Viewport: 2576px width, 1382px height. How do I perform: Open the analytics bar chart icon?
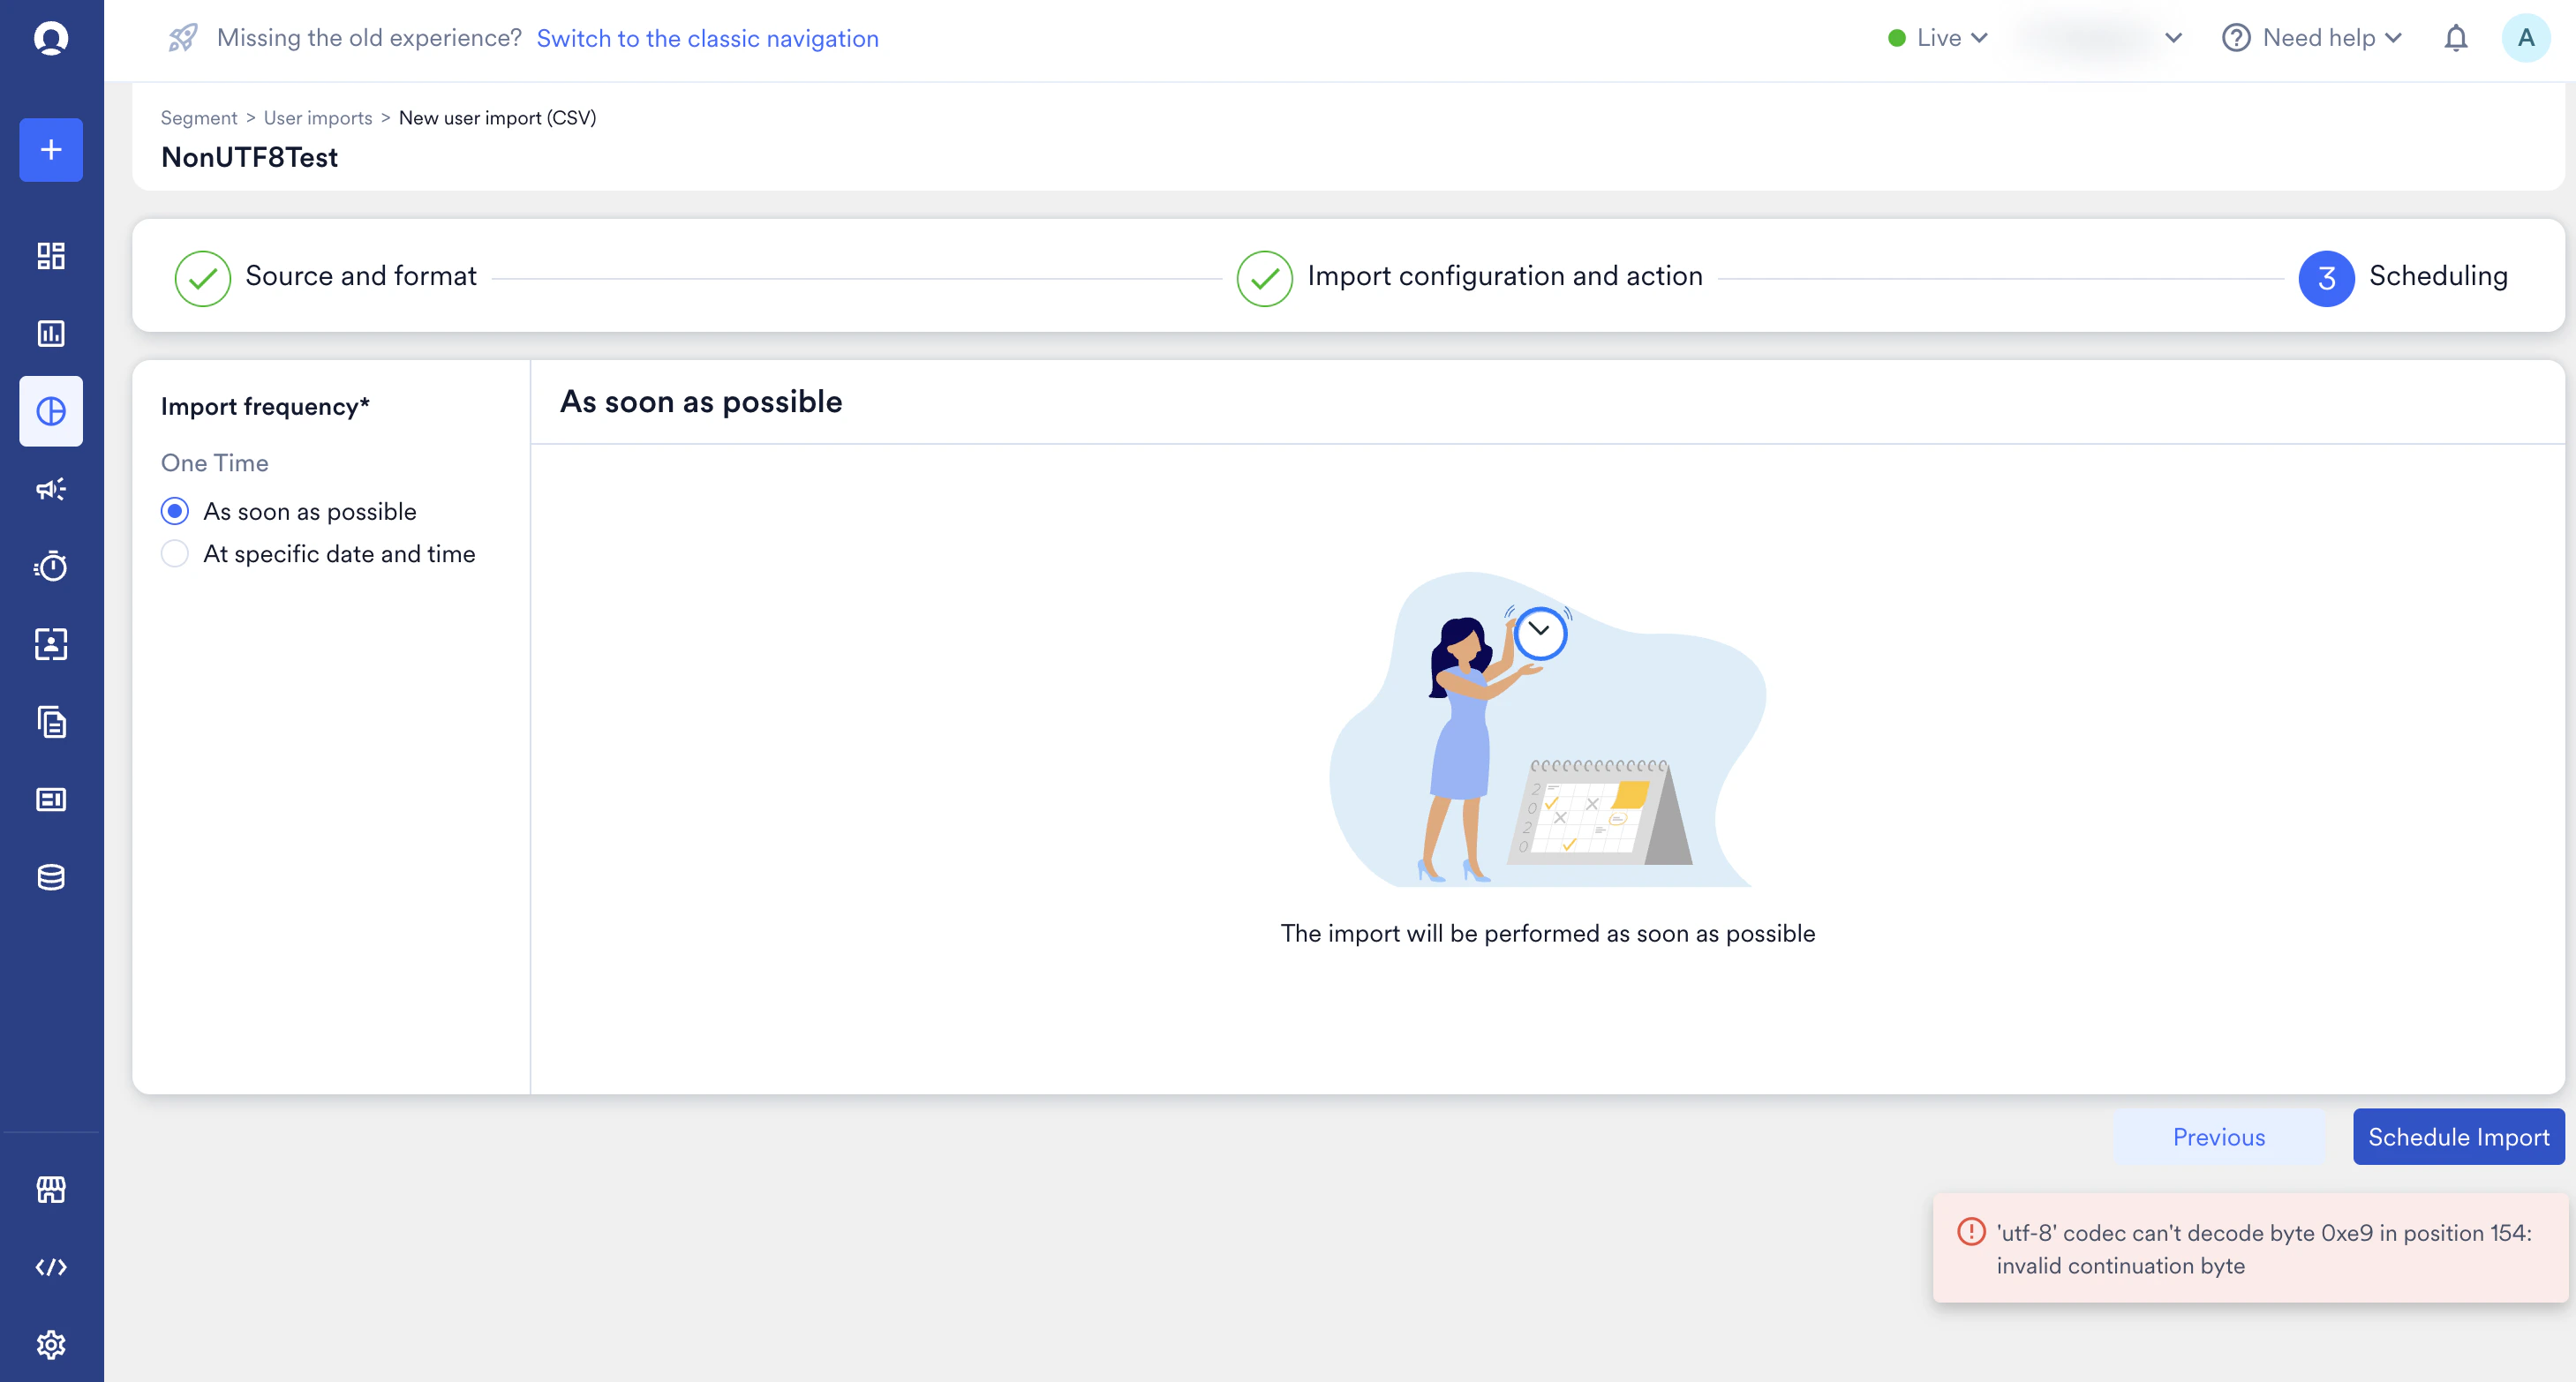point(51,333)
